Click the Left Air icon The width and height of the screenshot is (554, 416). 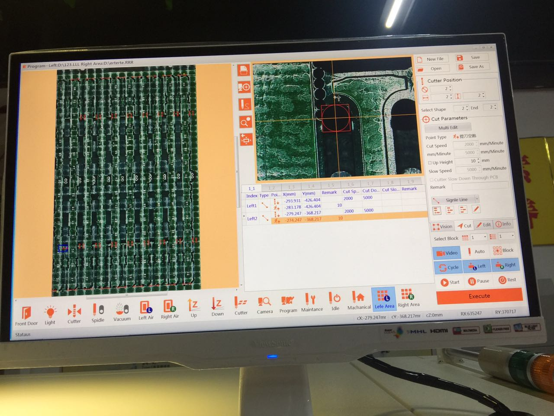[x=146, y=308]
